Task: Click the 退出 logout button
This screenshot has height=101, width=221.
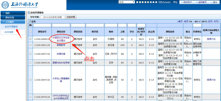Action: (x=214, y=2)
